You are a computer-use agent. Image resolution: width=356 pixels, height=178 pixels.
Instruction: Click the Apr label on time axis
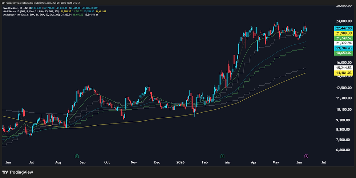[254, 163]
